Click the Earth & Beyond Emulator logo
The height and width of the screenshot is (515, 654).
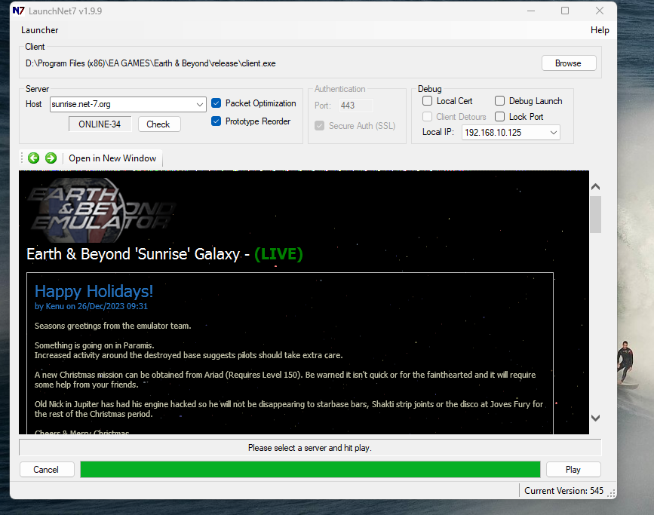[101, 210]
